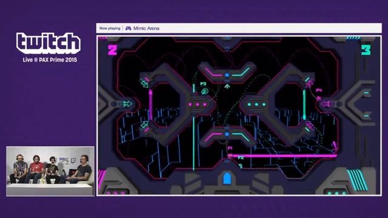
Task: Click the horizontal magenta laser beam
Action: click(x=282, y=156)
